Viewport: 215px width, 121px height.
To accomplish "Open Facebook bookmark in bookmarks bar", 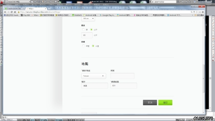I will pyautogui.click(x=12, y=15).
